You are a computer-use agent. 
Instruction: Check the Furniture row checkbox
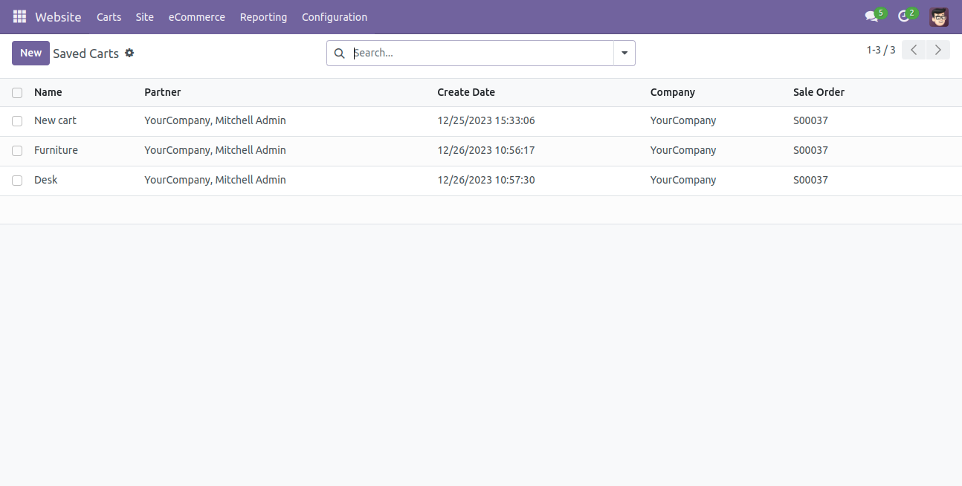coord(17,150)
